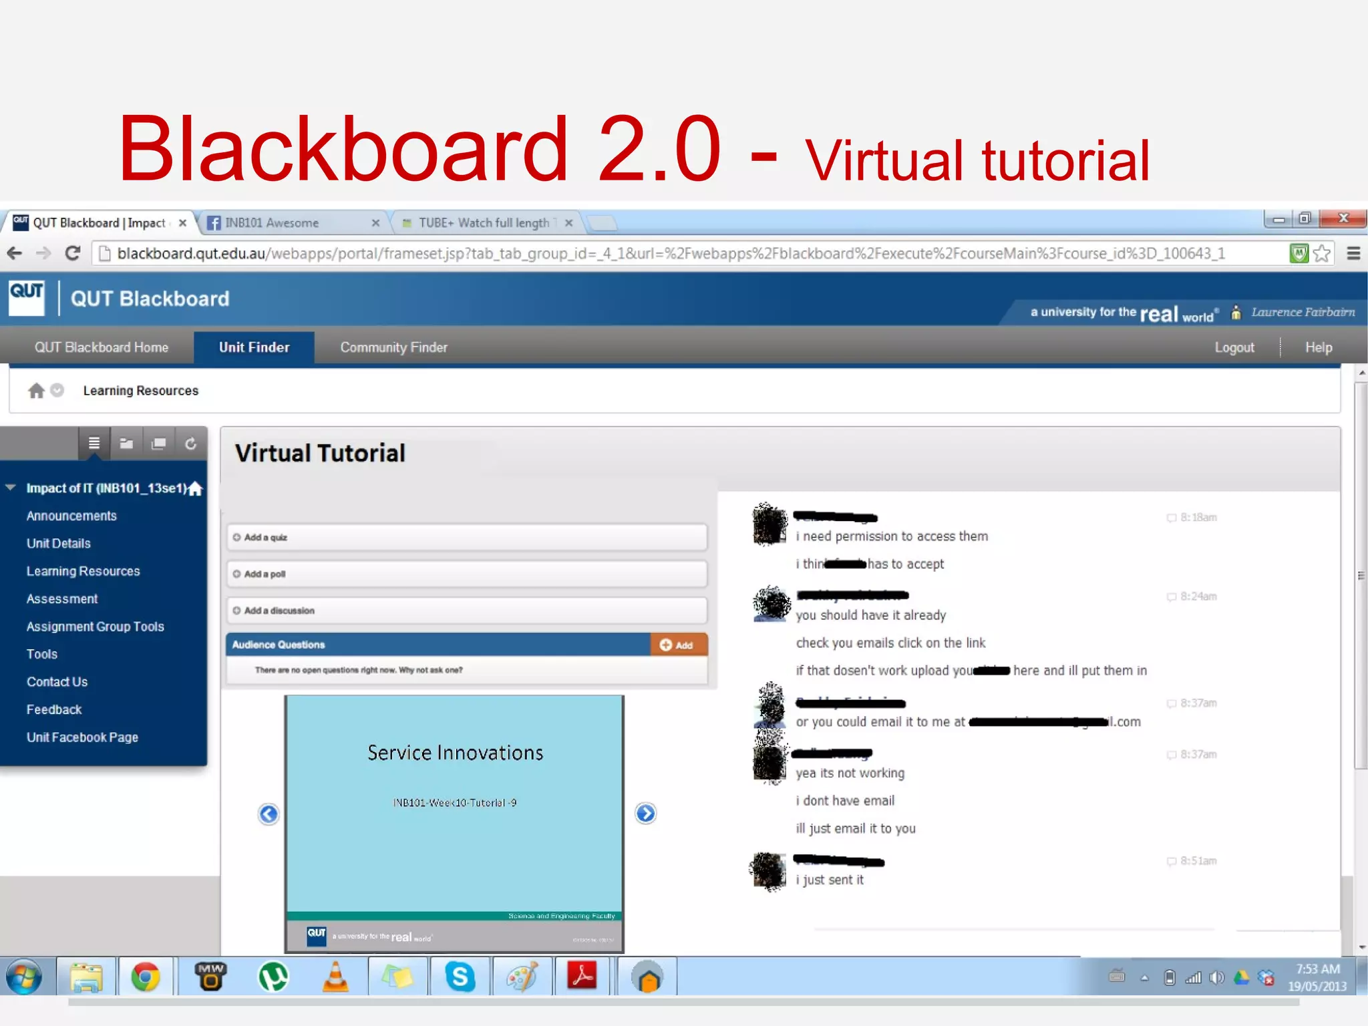The width and height of the screenshot is (1368, 1026).
Task: Click the browser back arrow
Action: tap(15, 253)
